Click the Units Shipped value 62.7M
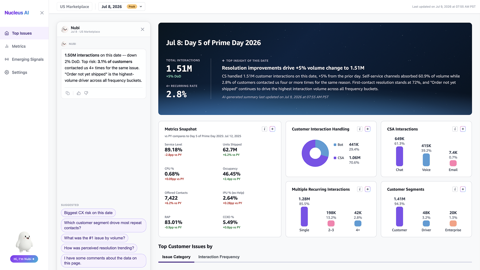 (x=230, y=150)
